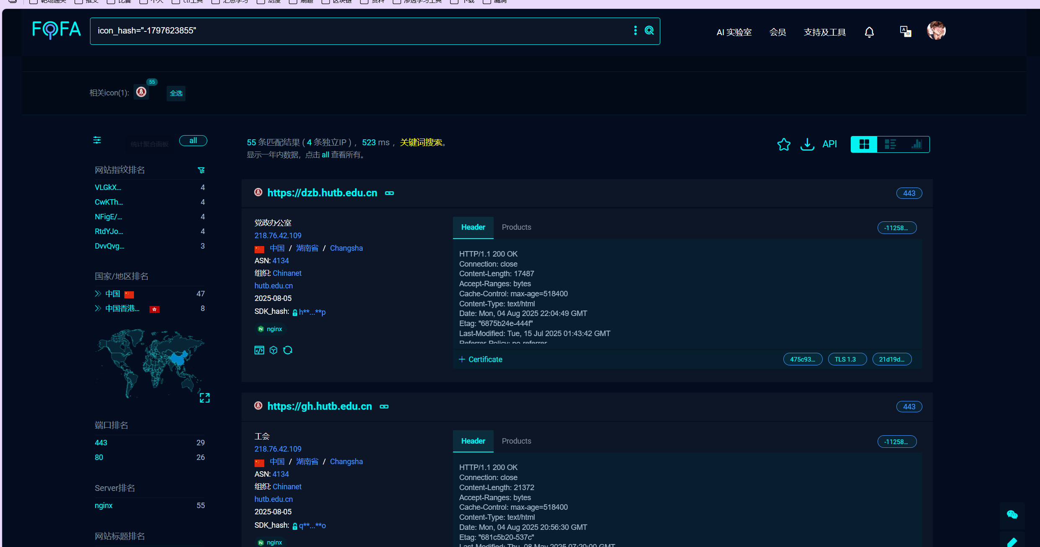Image resolution: width=1040 pixels, height=547 pixels.
Task: Favorite this query with the star icon
Action: (784, 144)
